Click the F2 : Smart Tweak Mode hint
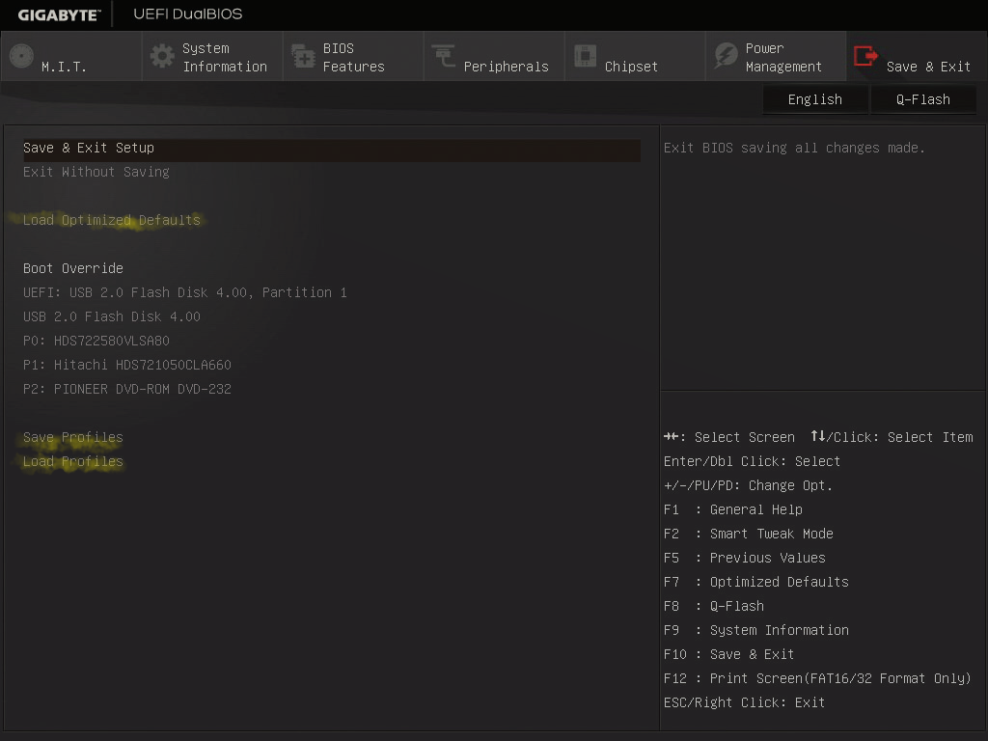The height and width of the screenshot is (741, 988). (749, 534)
